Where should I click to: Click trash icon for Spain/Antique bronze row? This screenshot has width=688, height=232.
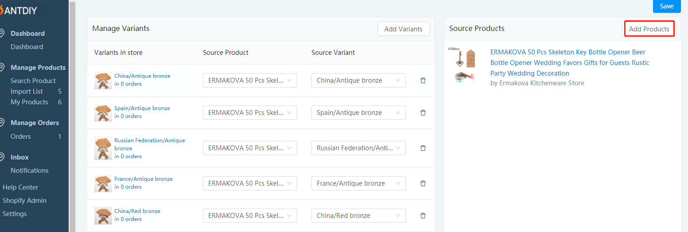423,113
